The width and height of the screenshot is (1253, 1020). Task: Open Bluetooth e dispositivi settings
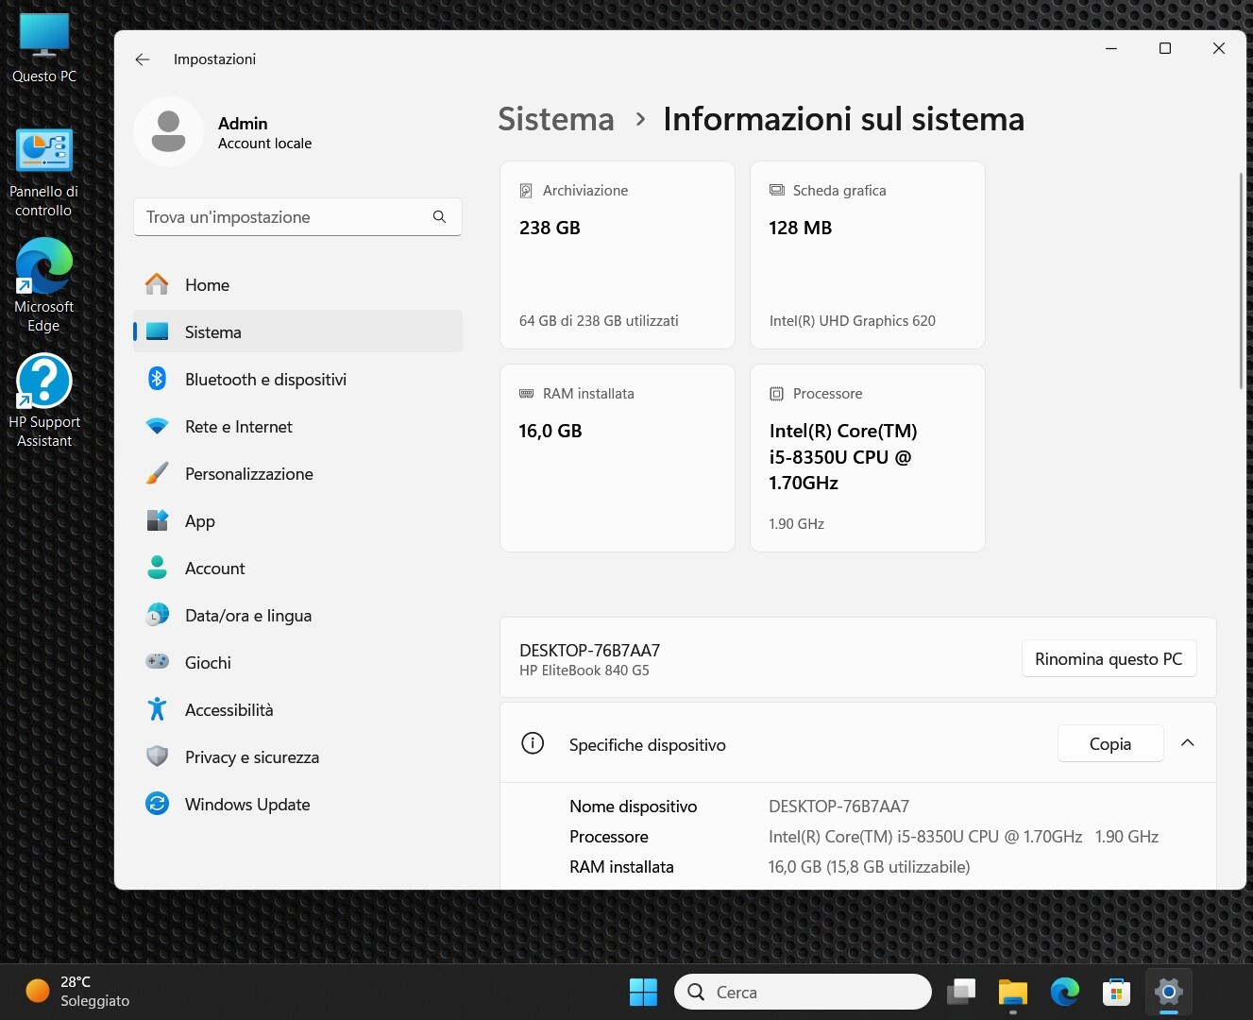tap(297, 379)
